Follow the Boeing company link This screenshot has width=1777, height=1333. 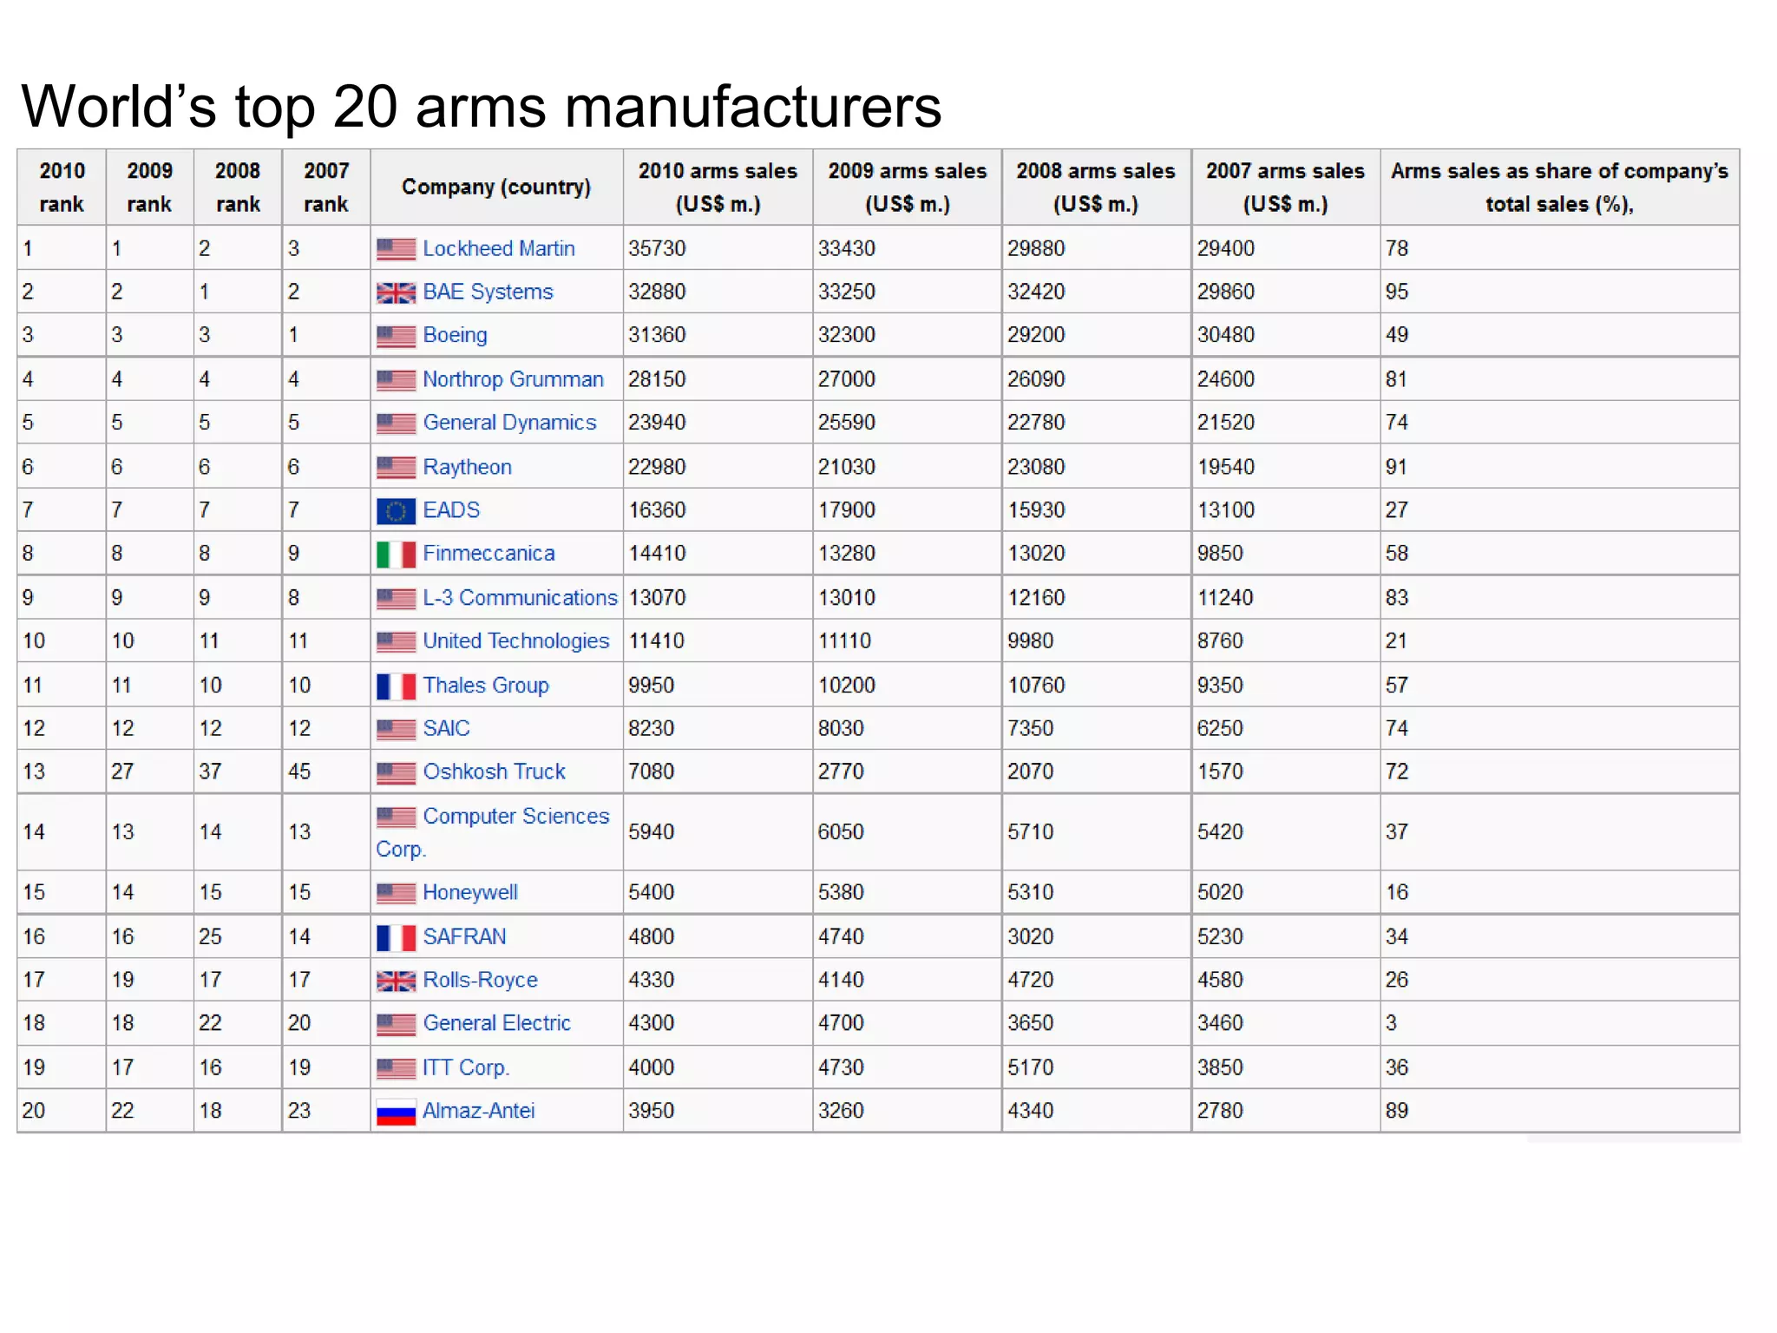coord(455,335)
